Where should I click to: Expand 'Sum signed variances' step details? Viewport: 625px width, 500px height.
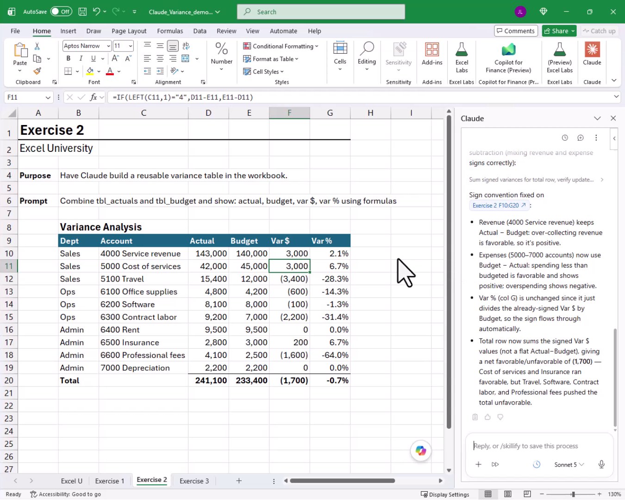536,180
